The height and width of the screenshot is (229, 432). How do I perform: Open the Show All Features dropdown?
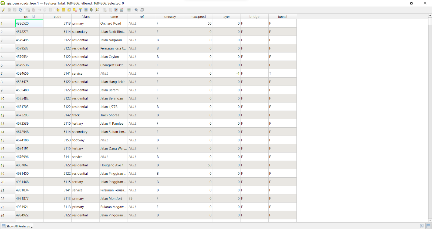(x=17, y=226)
